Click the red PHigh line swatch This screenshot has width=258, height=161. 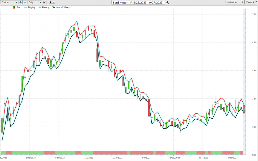pos(26,7)
